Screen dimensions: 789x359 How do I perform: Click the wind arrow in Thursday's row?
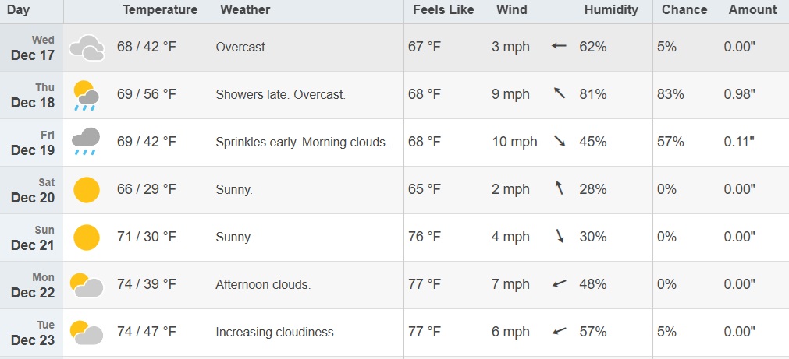(x=559, y=94)
